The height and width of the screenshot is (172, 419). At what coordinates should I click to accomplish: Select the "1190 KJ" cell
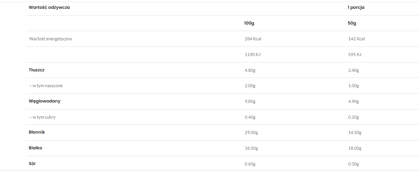(x=252, y=55)
